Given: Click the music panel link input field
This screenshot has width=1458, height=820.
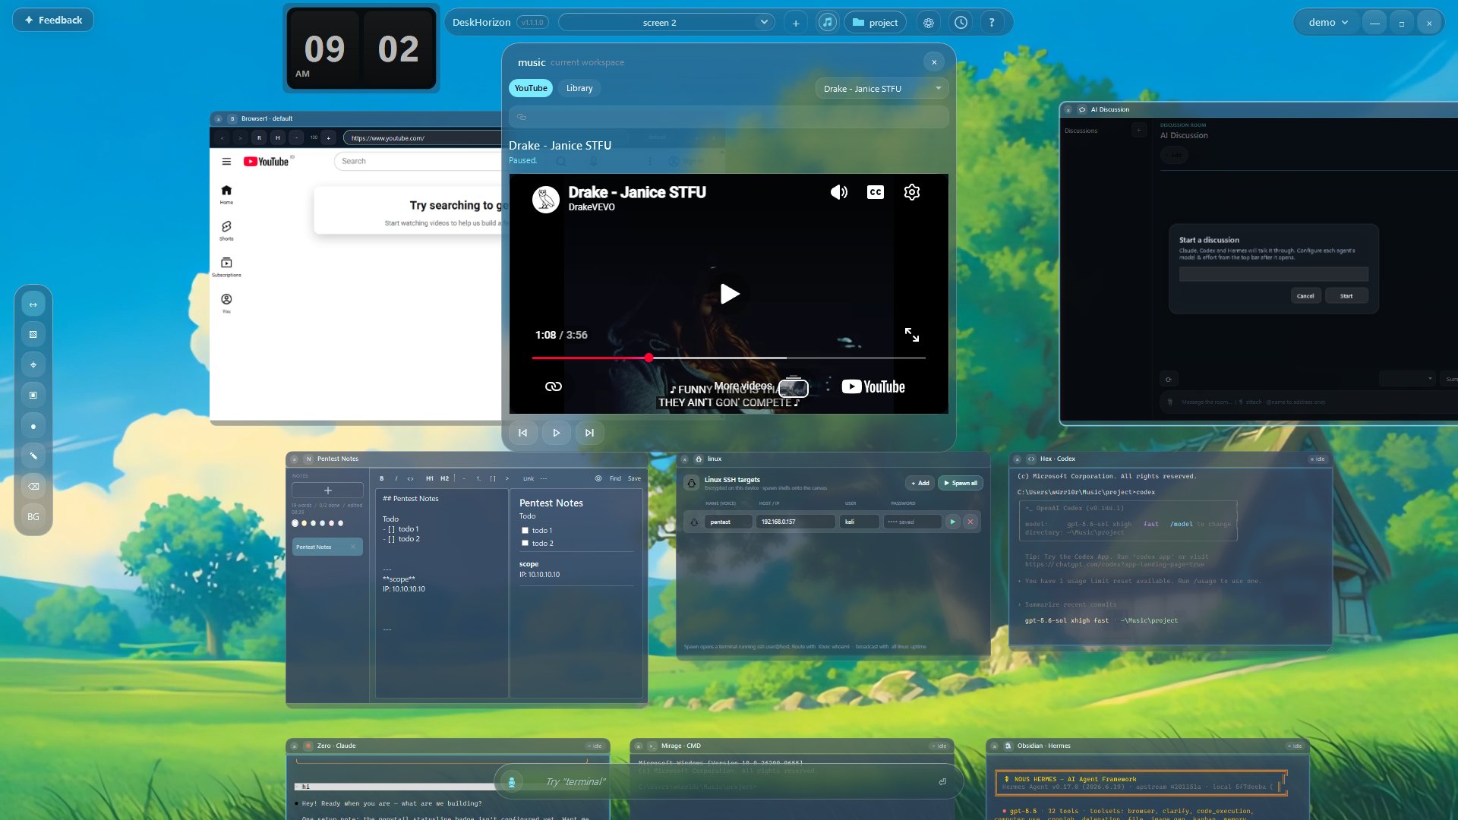Looking at the screenshot, I should tap(729, 117).
